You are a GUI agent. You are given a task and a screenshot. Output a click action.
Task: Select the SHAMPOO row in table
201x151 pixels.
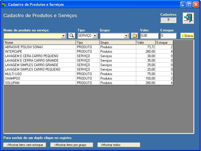click(x=40, y=78)
